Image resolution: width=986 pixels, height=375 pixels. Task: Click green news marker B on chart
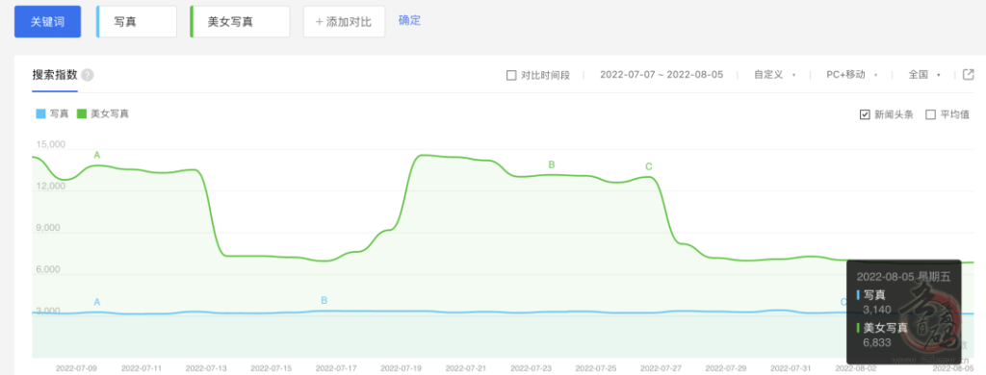pyautogui.click(x=552, y=164)
